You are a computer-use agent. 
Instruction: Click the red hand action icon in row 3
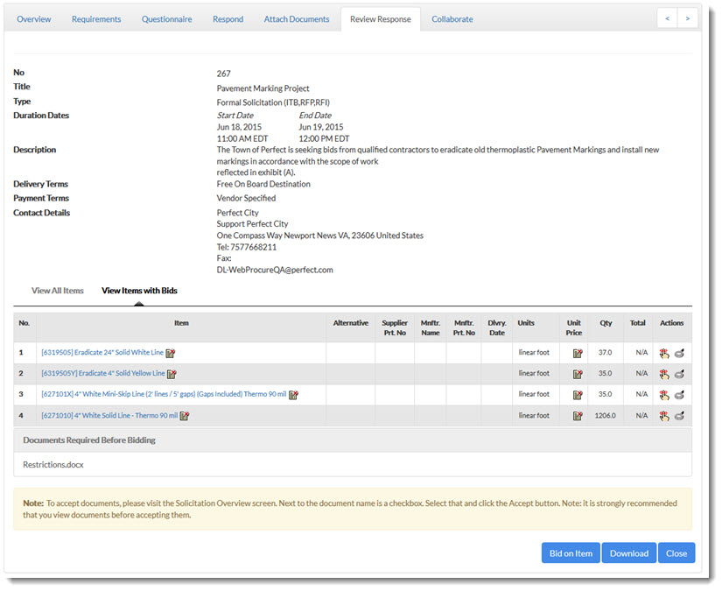tap(664, 395)
